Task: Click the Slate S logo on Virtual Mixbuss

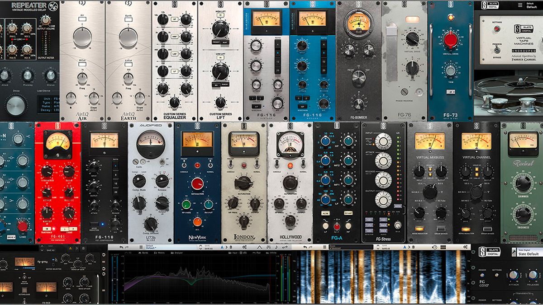Action: coord(430,126)
